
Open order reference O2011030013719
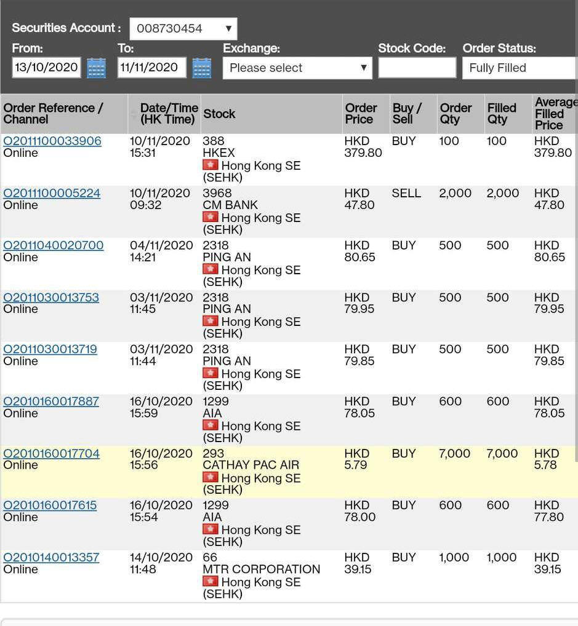[50, 349]
